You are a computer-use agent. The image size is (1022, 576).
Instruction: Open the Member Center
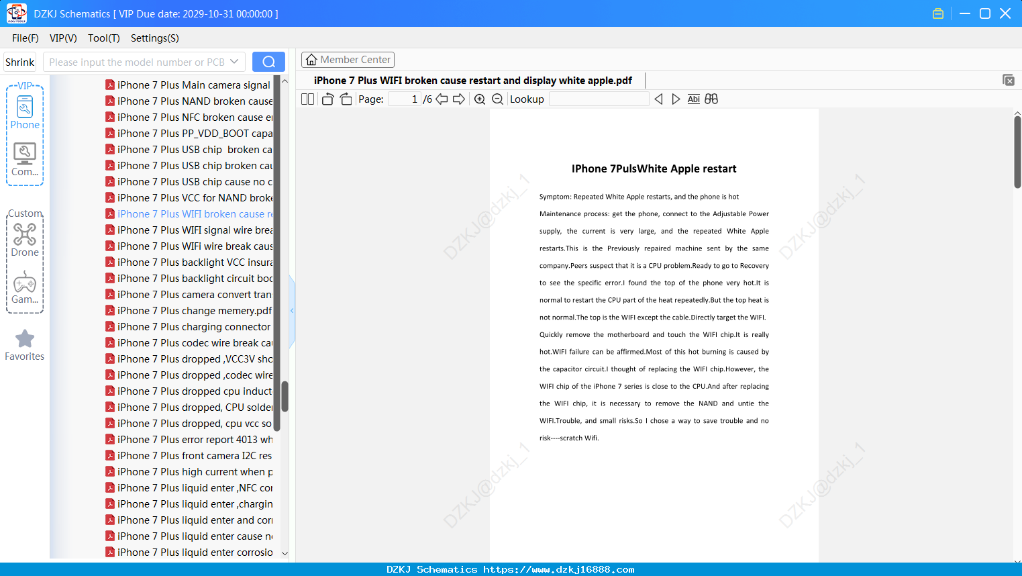[348, 60]
